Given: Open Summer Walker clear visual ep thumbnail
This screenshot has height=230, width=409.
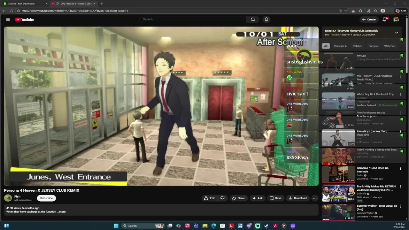Looking at the screenshot, I should point(338,212).
